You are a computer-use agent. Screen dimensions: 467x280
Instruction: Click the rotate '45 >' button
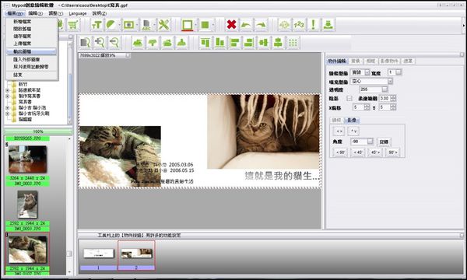(375, 152)
